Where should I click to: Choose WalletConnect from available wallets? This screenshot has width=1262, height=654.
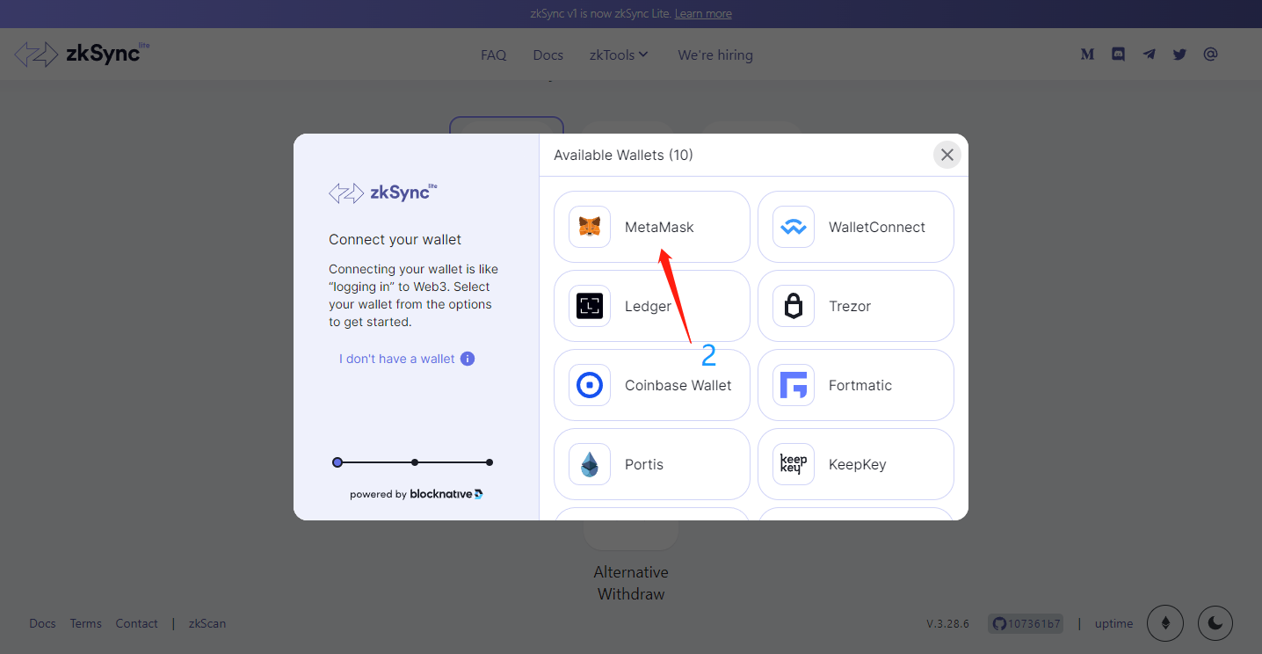pos(855,227)
